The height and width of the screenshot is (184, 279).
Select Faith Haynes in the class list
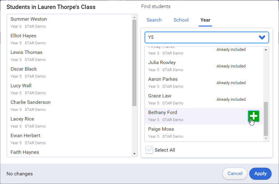click(69, 152)
